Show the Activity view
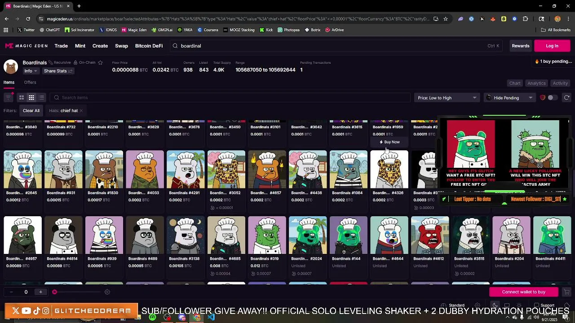 (x=560, y=83)
